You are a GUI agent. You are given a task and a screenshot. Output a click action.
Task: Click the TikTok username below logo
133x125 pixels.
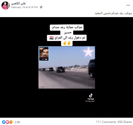[x=90, y=101]
